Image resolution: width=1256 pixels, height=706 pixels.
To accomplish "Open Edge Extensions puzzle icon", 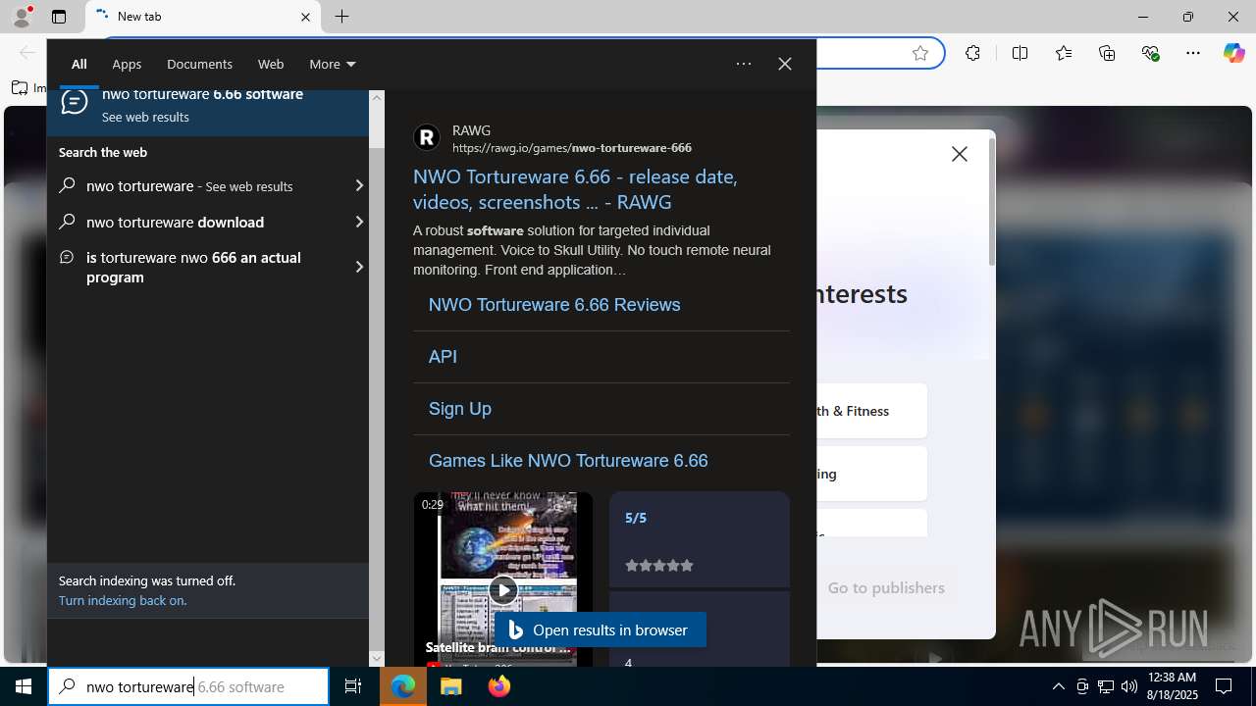I will click(x=972, y=53).
